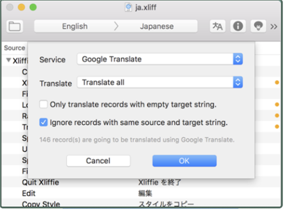Image resolution: width=284 pixels, height=209 pixels.
Task: Click the yellow minimize window button
Action: click(21, 7)
